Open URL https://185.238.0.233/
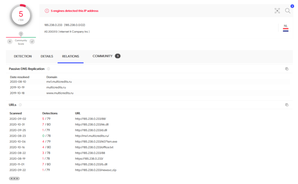Screen dimensions: 298x184 (89, 158)
